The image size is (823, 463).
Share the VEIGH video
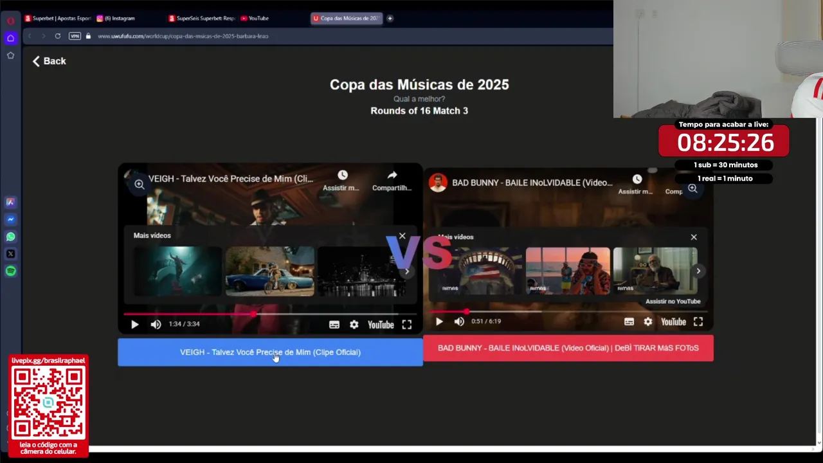click(392, 181)
